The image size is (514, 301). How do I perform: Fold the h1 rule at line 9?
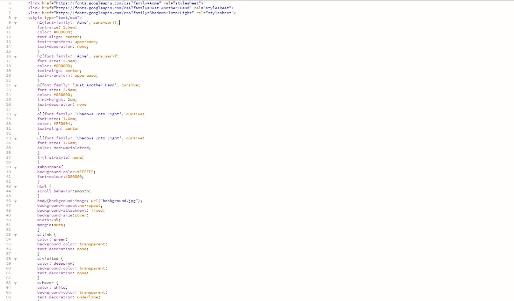(x=16, y=23)
